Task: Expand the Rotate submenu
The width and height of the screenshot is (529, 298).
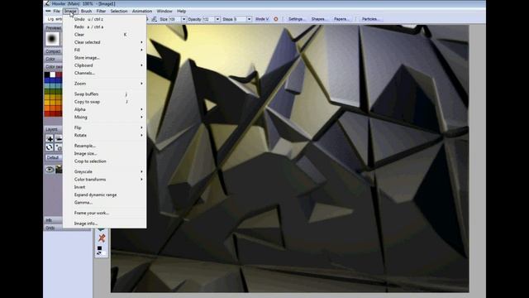Action: (105, 136)
